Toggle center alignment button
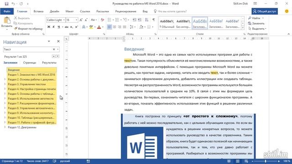 point(115,27)
